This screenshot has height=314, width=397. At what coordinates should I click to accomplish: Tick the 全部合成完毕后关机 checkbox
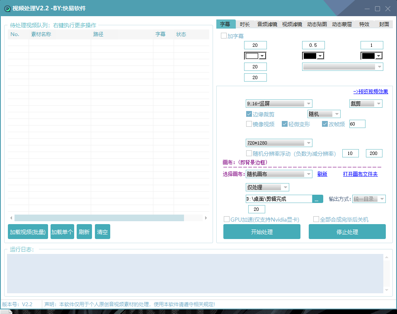click(x=316, y=220)
